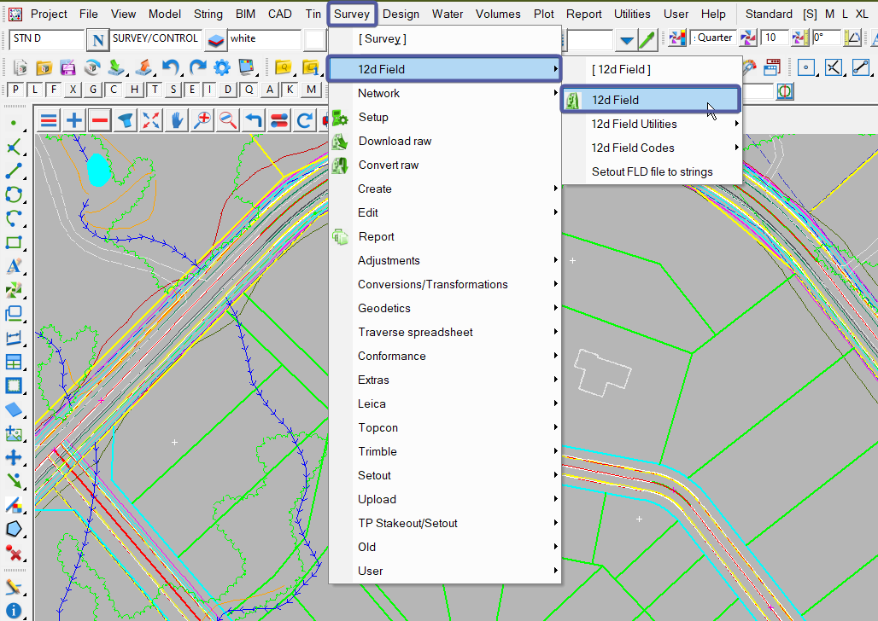This screenshot has width=878, height=621.
Task: Click the N button next to STN D
Action: (98, 39)
